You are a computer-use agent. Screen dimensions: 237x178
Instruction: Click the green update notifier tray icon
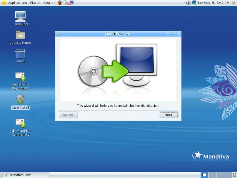(x=233, y=3)
